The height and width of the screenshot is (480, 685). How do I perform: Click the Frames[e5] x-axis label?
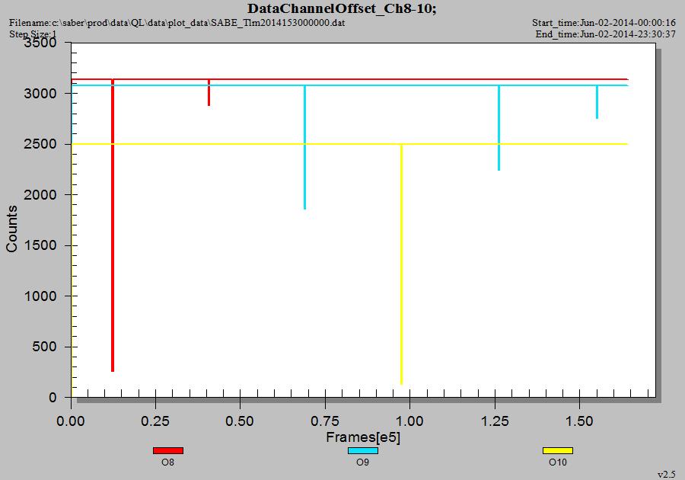(x=363, y=437)
